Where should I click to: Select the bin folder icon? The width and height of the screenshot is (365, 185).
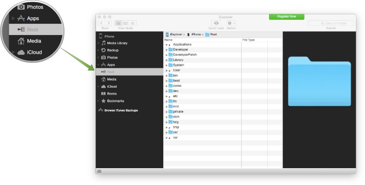tap(171, 75)
